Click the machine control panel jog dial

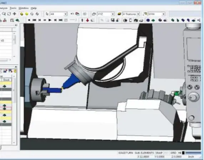tap(193, 97)
